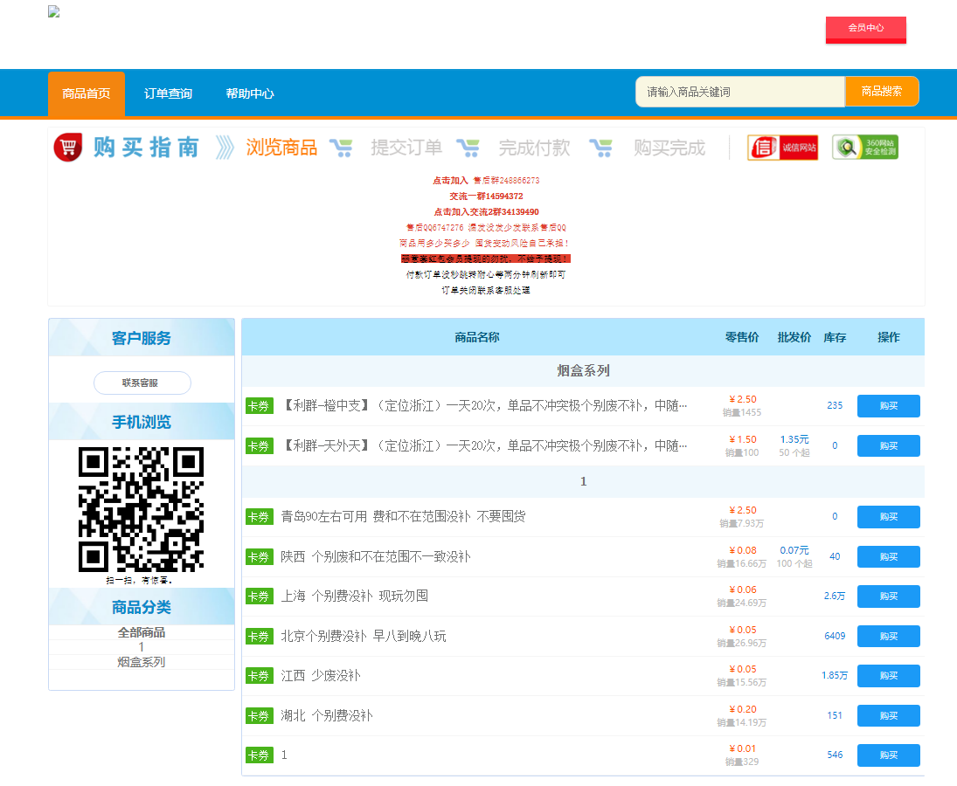Buy the 陕西 个别废 item
The height and width of the screenshot is (786, 957).
(889, 556)
